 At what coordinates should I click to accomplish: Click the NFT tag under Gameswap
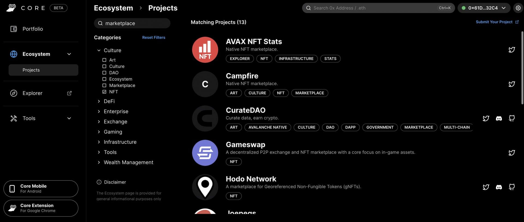point(234,162)
